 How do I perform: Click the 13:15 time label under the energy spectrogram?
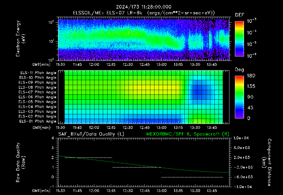(178, 64)
